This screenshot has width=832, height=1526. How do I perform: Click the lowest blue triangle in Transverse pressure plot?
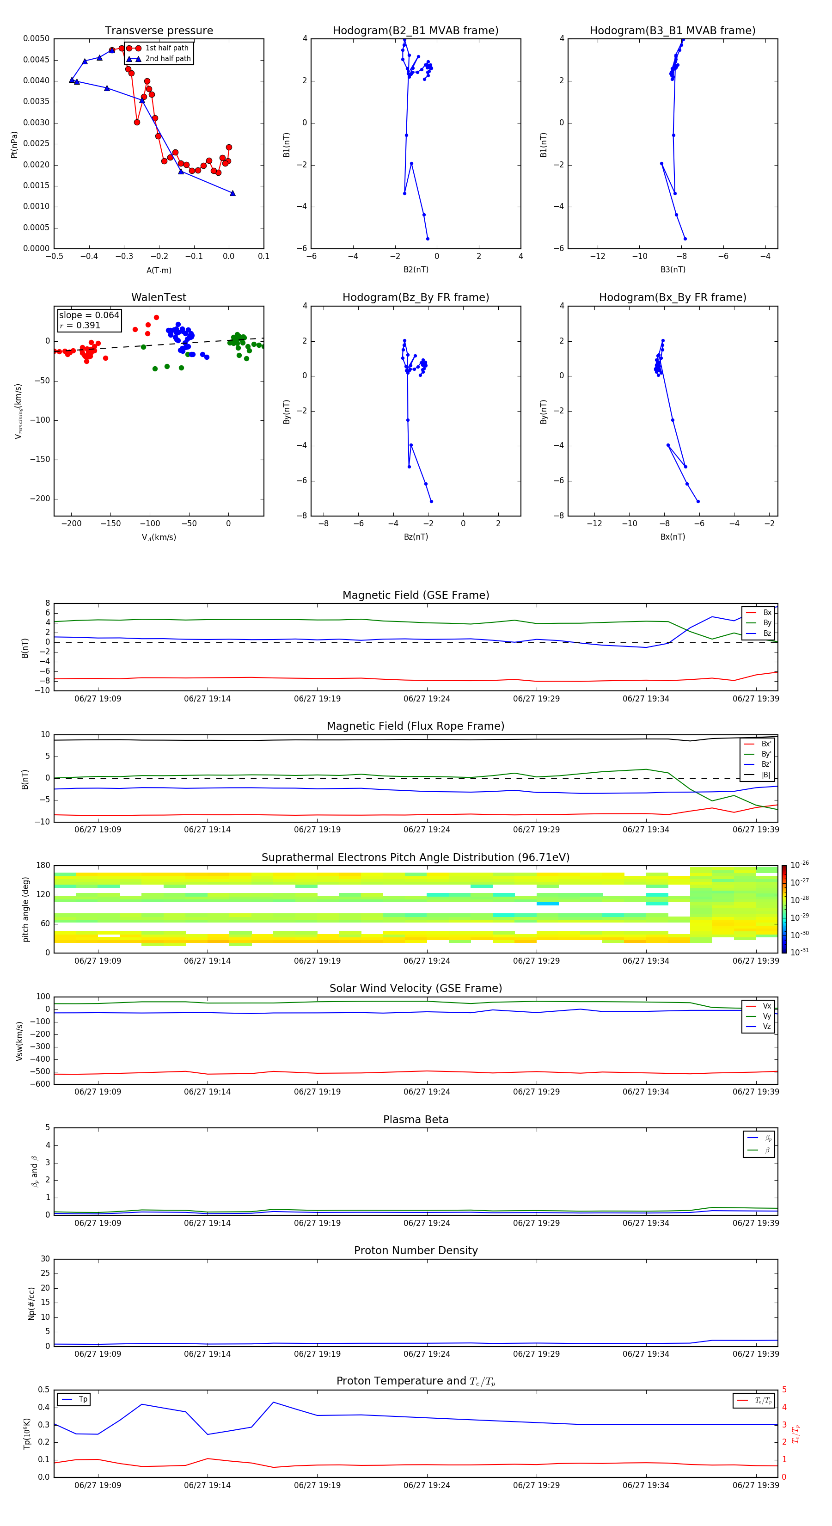(232, 193)
